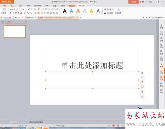
Task: Click orange sign-in button in title bar
Action: [x=133, y=2]
